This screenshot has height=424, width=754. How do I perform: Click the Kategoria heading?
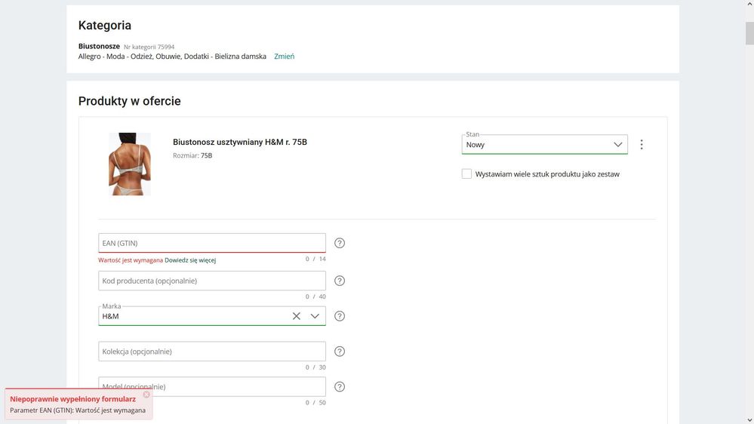(x=105, y=25)
